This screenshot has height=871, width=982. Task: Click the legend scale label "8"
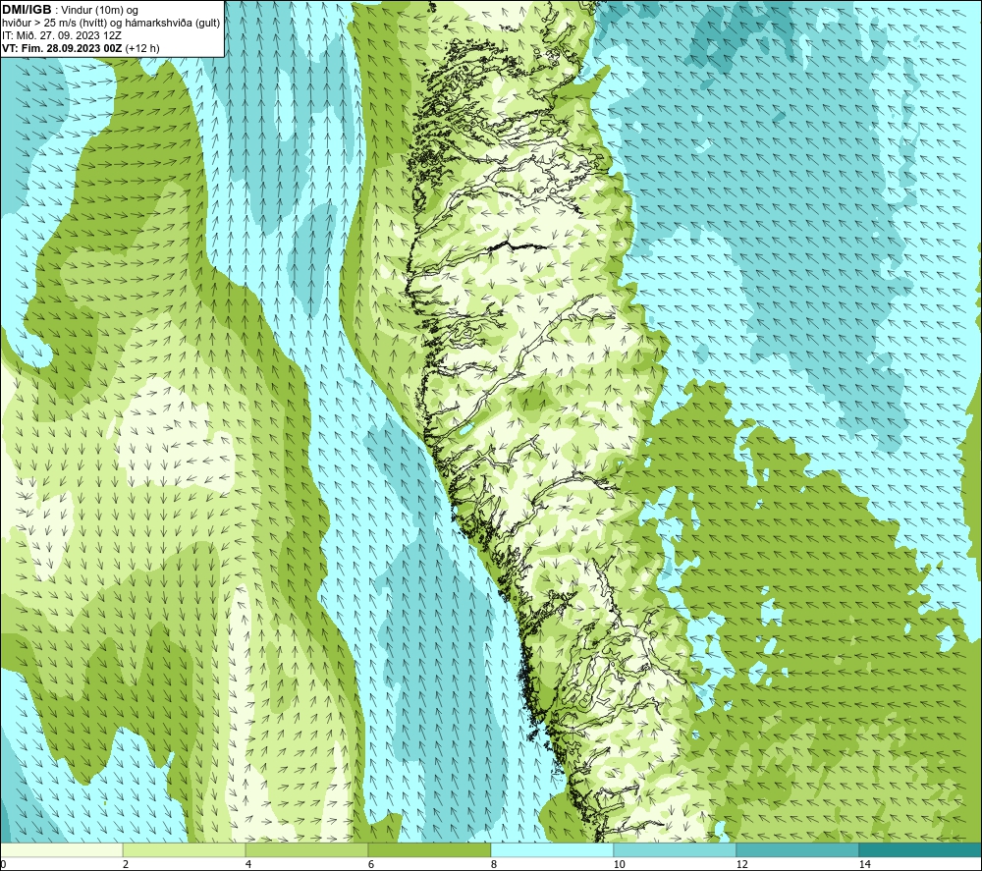pyautogui.click(x=494, y=865)
